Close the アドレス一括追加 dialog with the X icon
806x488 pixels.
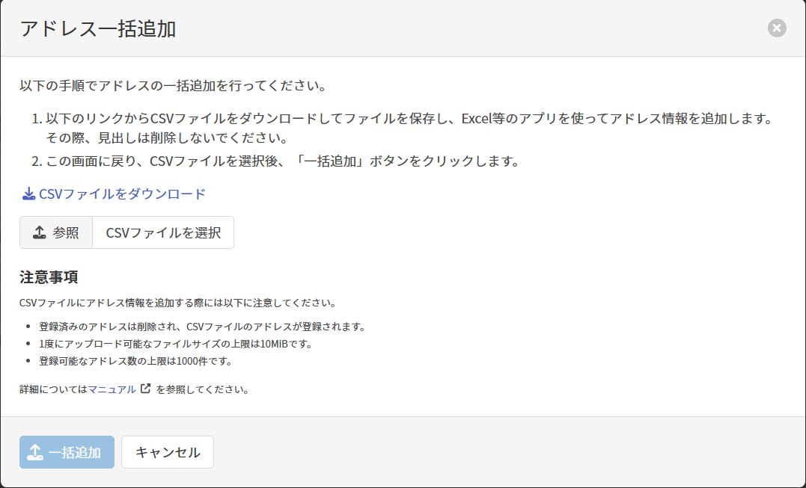777,28
